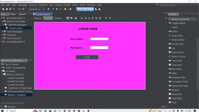Select the Frame1.java editor tab

click(42, 14)
